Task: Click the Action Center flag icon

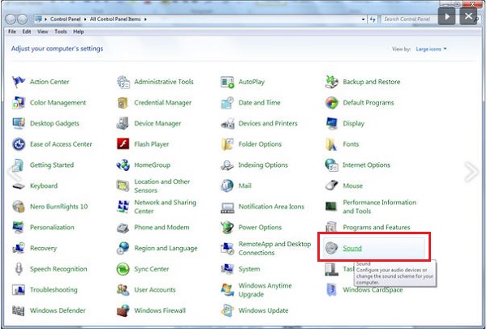Action: [x=19, y=82]
